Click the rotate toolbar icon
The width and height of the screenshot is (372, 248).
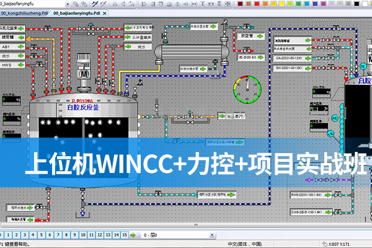131,4
